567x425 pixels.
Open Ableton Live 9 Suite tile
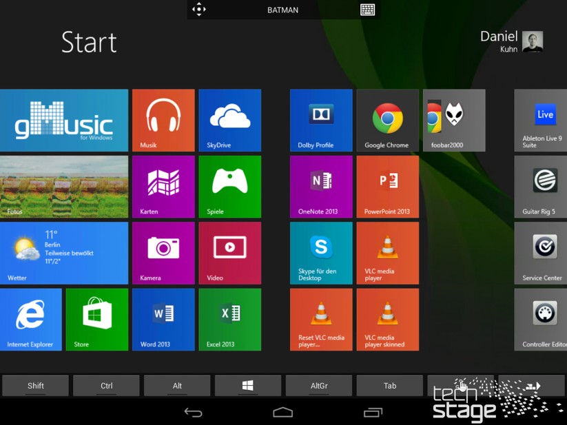(x=541, y=121)
